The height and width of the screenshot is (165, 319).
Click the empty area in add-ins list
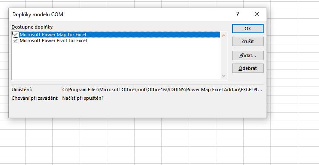click(116, 61)
